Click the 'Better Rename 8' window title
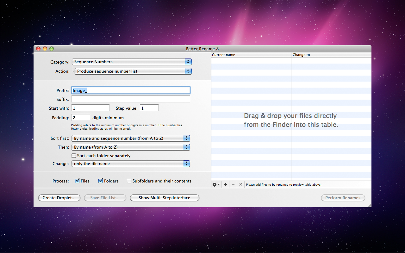This screenshot has height=253, width=405. pyautogui.click(x=202, y=49)
